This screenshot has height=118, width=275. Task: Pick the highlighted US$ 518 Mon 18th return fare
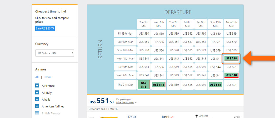[231, 58]
